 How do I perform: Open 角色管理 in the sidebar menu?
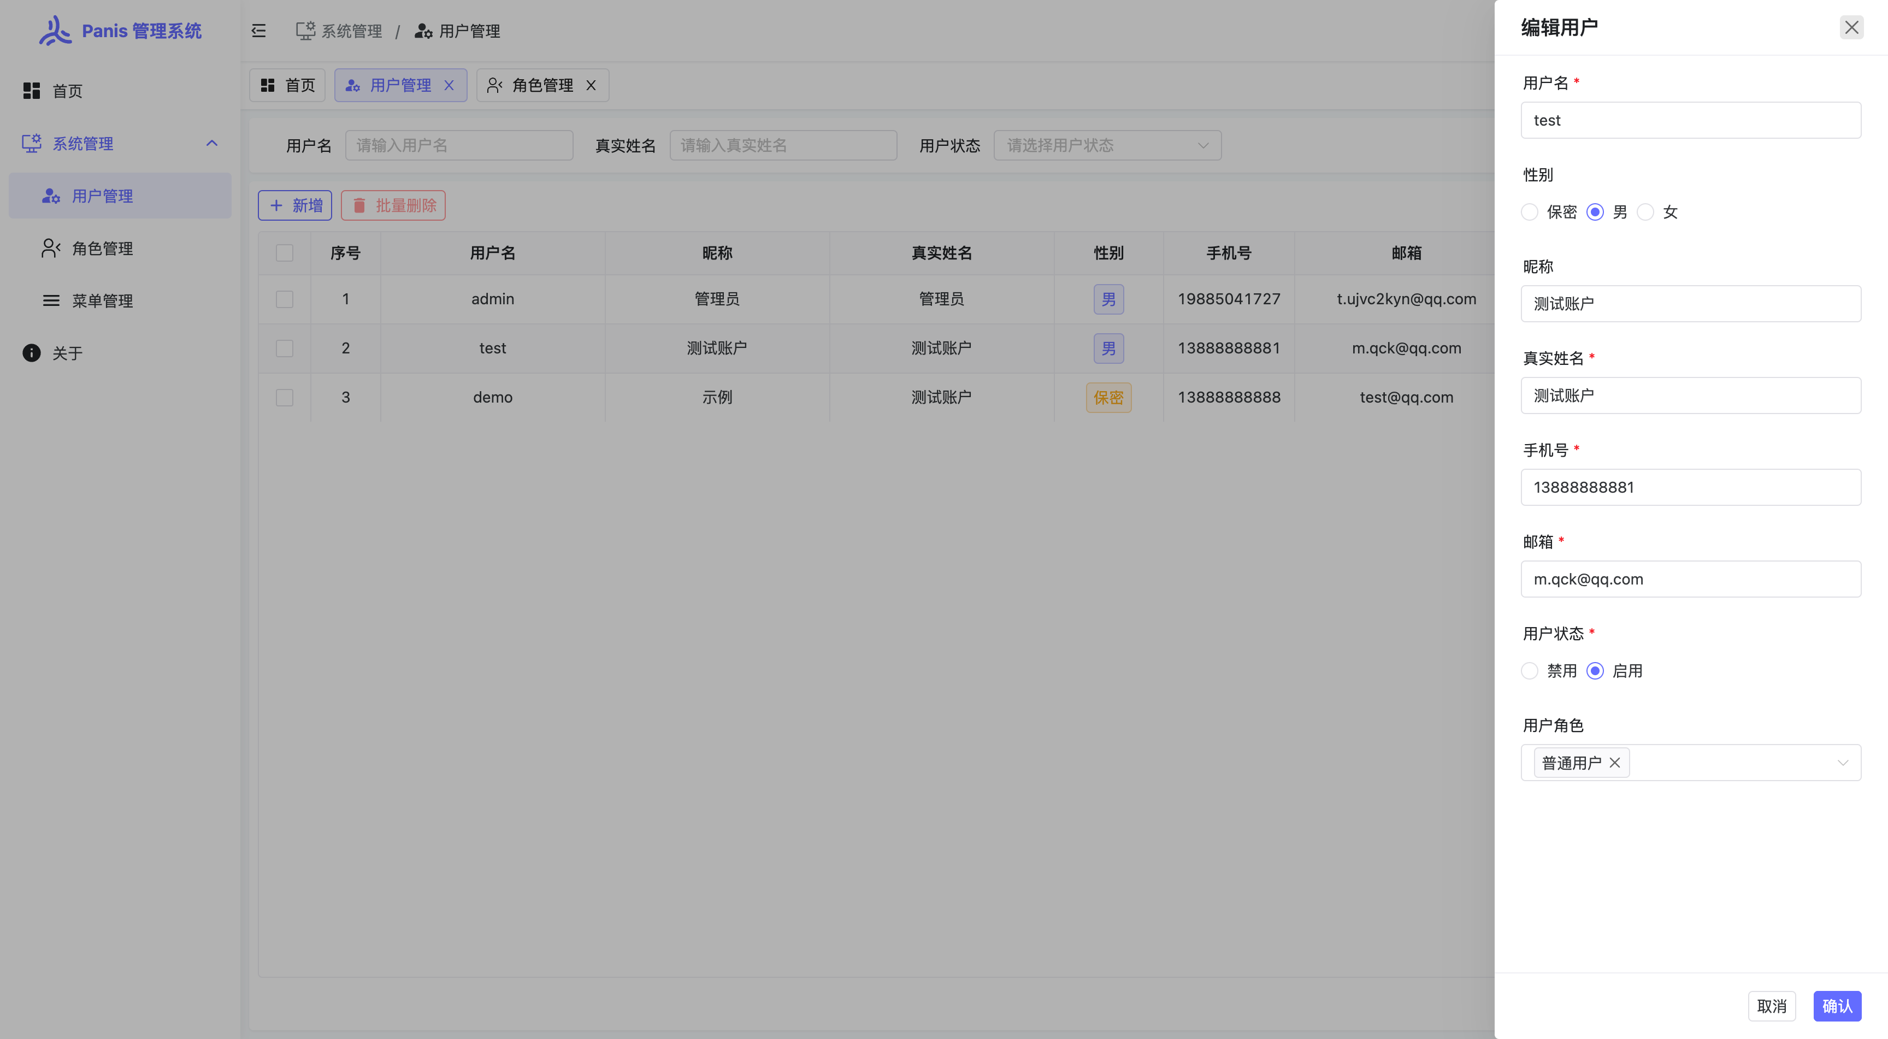point(103,249)
